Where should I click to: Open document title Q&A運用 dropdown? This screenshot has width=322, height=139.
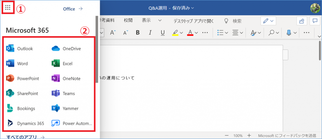point(171,8)
